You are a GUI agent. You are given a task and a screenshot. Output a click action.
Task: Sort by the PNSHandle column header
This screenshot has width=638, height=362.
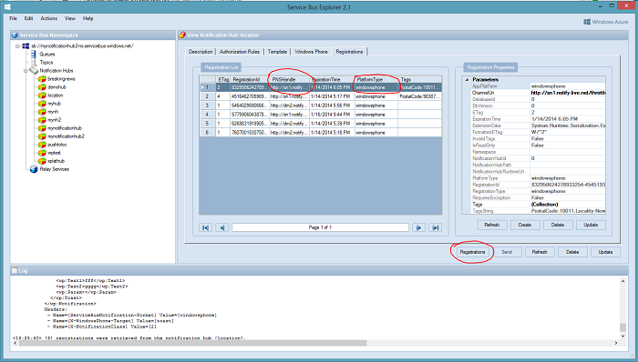tap(289, 79)
